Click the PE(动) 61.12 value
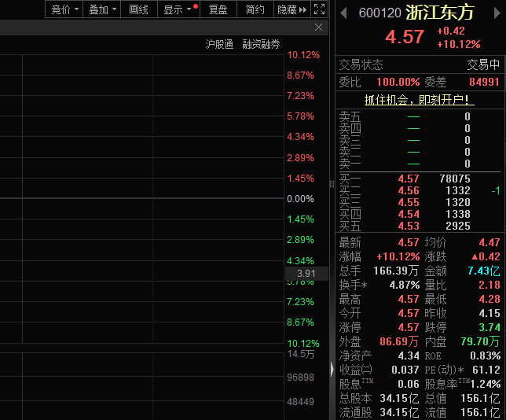Screen dimensions: 506x420 [x=486, y=370]
